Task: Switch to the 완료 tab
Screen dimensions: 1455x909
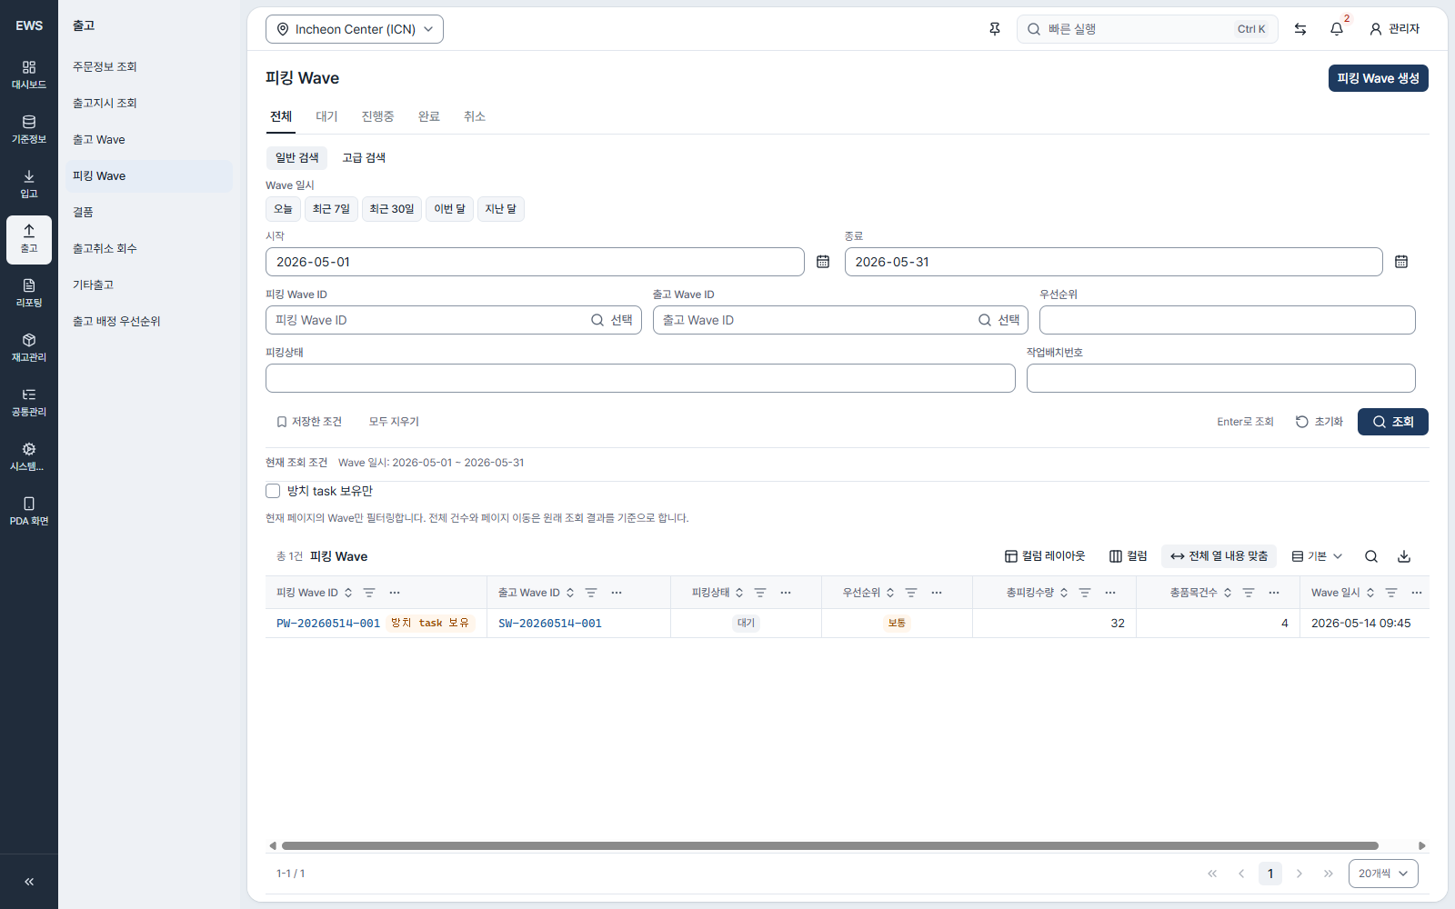Action: click(x=429, y=116)
